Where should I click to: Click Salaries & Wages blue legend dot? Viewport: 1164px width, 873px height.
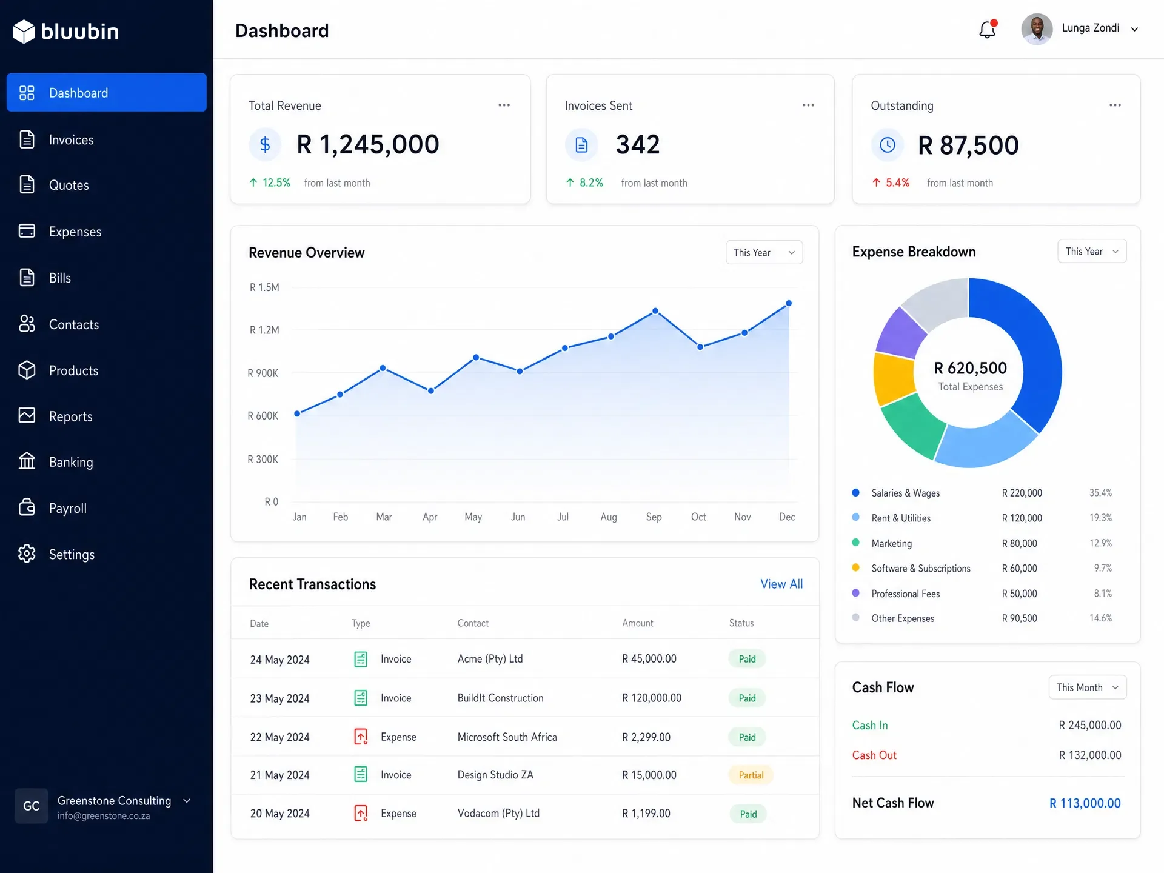click(x=855, y=492)
